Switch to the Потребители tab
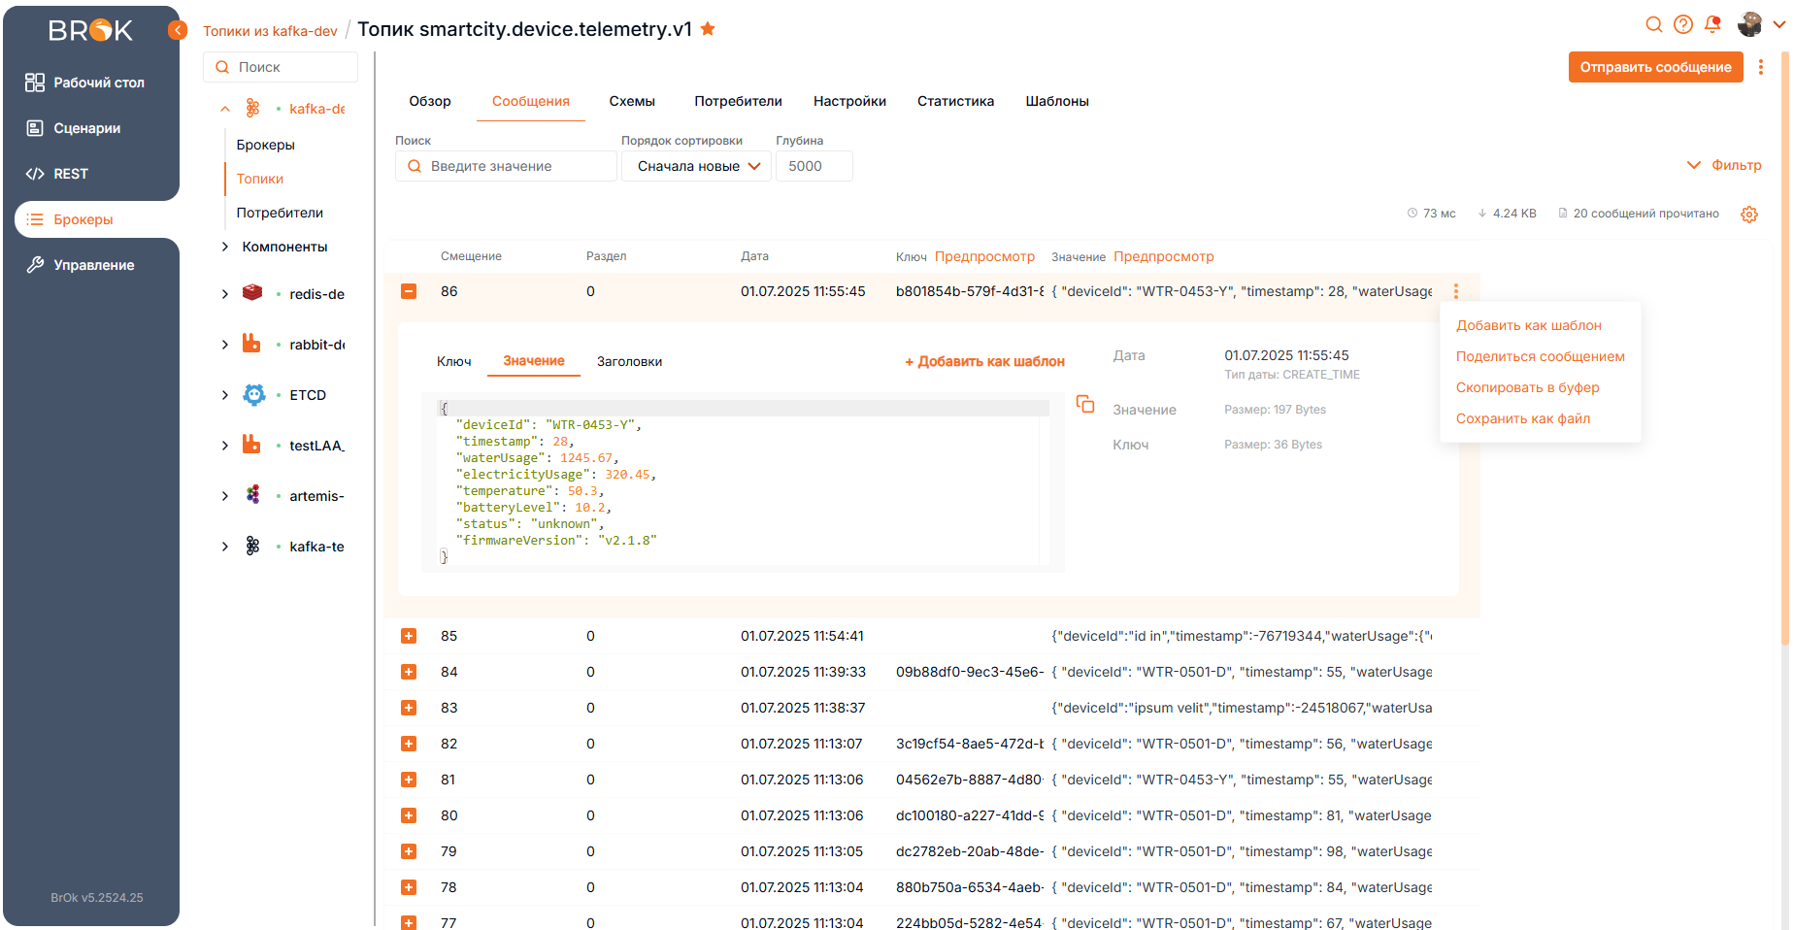 (x=738, y=101)
